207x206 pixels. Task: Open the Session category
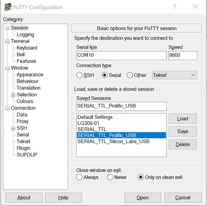[x=20, y=28]
